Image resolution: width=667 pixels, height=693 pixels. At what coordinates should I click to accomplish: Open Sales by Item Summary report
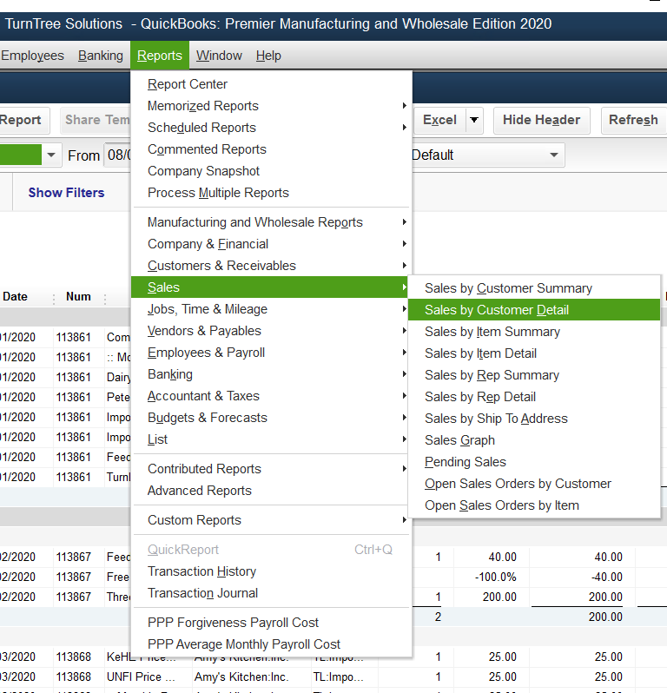tap(492, 332)
